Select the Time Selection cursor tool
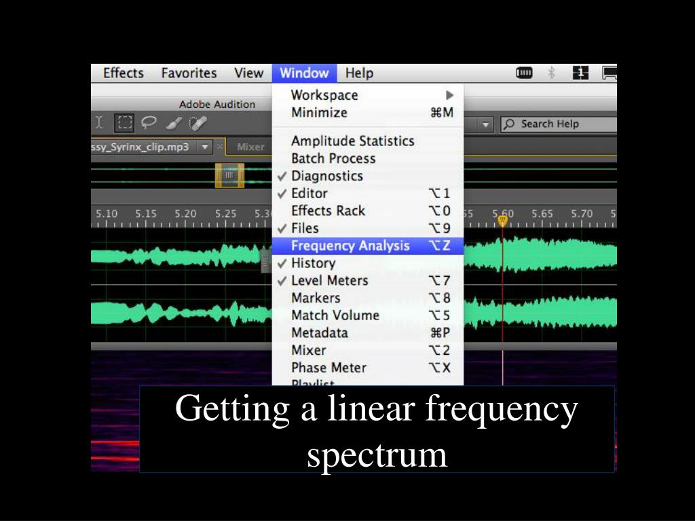This screenshot has height=521, width=695. (99, 123)
